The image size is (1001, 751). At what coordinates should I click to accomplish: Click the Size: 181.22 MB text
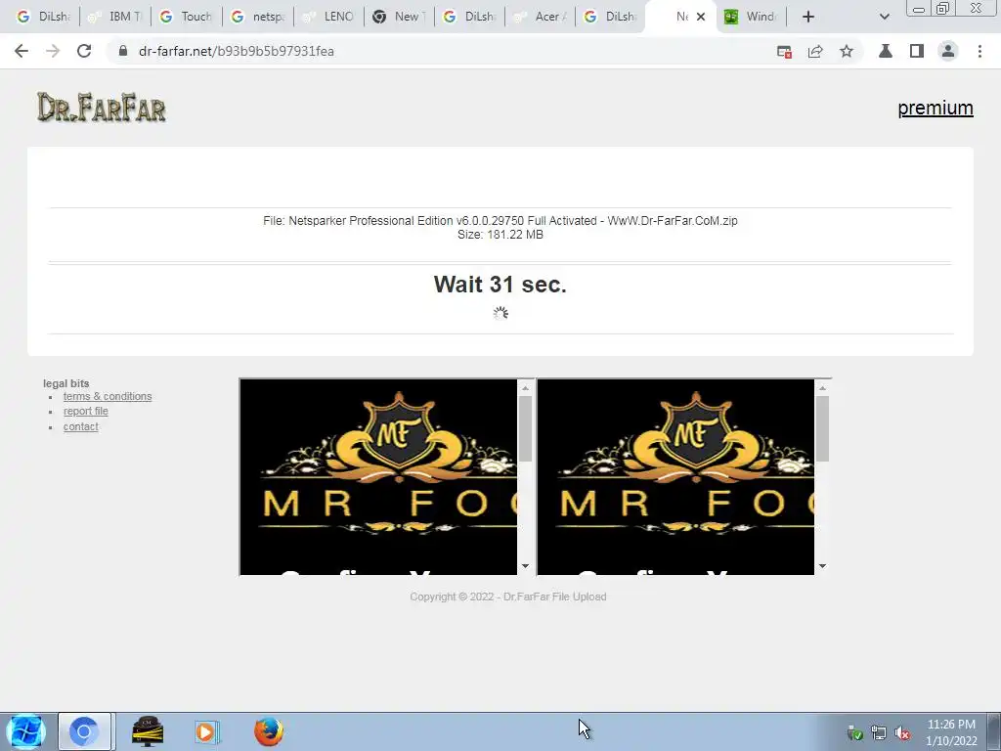point(500,235)
